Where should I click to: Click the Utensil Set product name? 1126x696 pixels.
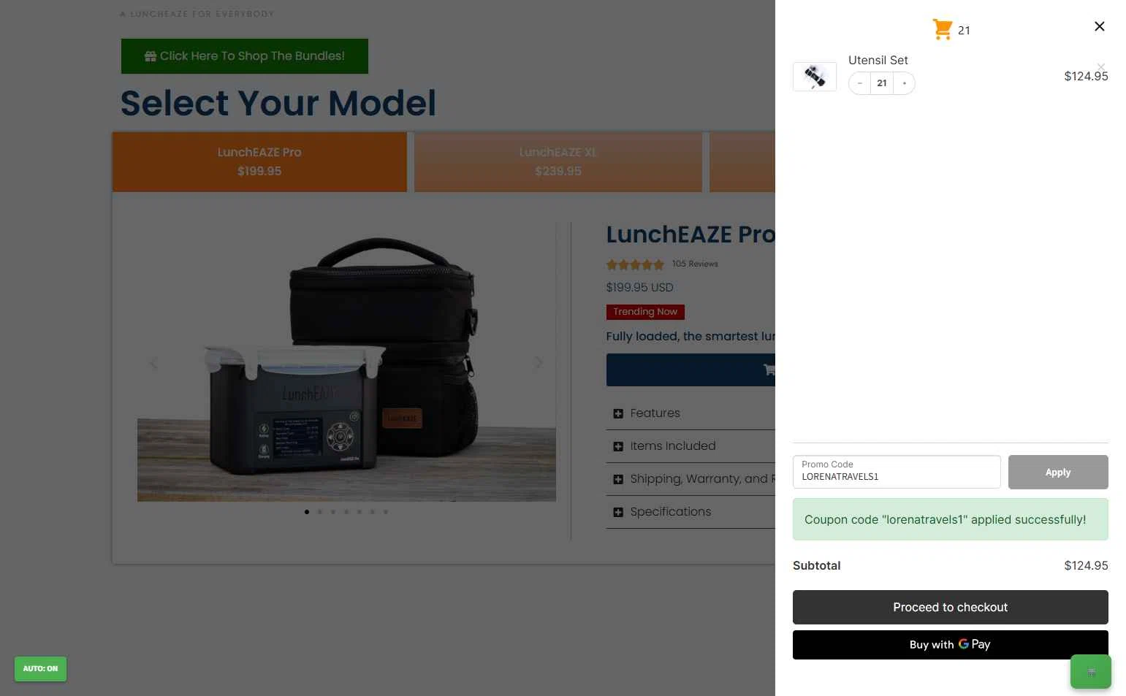878,60
